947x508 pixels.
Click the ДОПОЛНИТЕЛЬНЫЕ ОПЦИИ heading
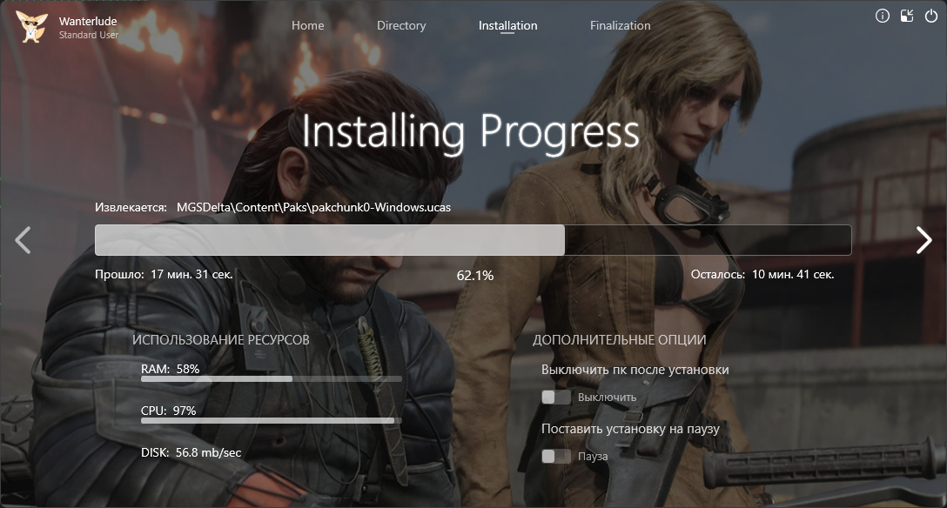[x=619, y=339]
